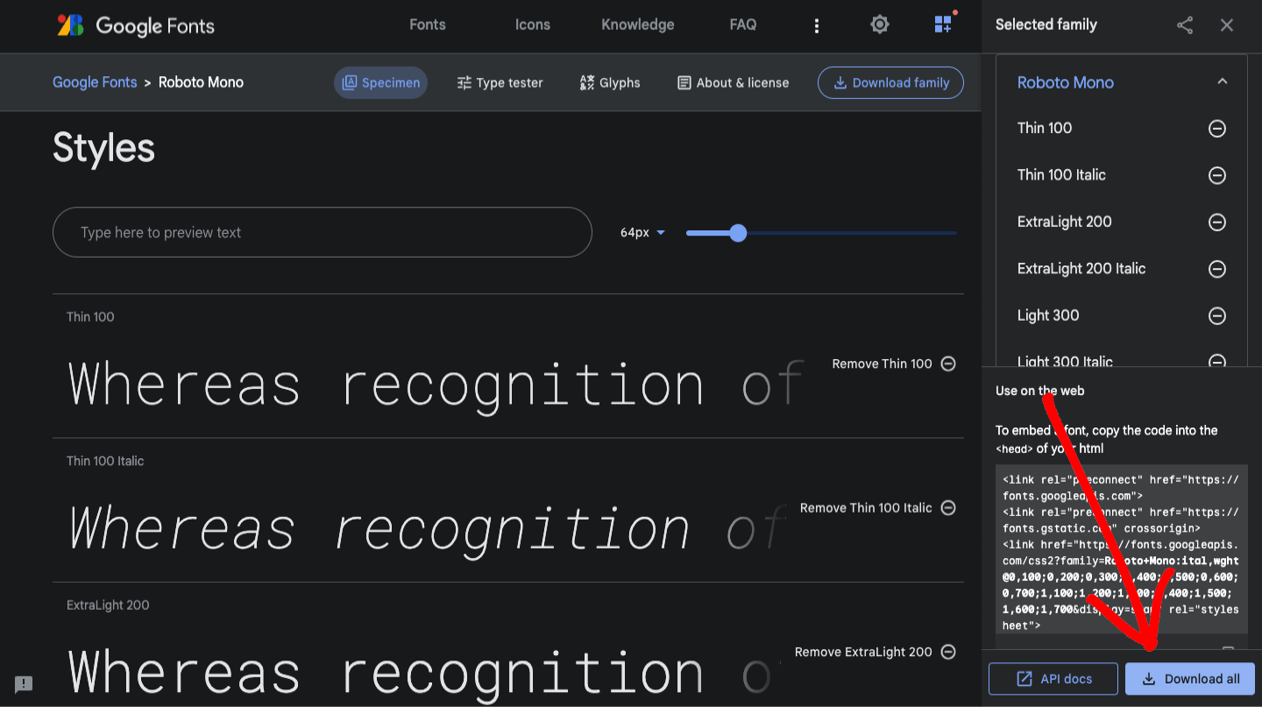Click the Download all button
The height and width of the screenshot is (707, 1262).
click(1189, 679)
